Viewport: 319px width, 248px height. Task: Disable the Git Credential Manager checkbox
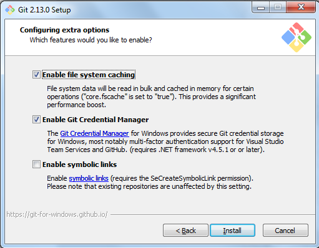[36, 120]
